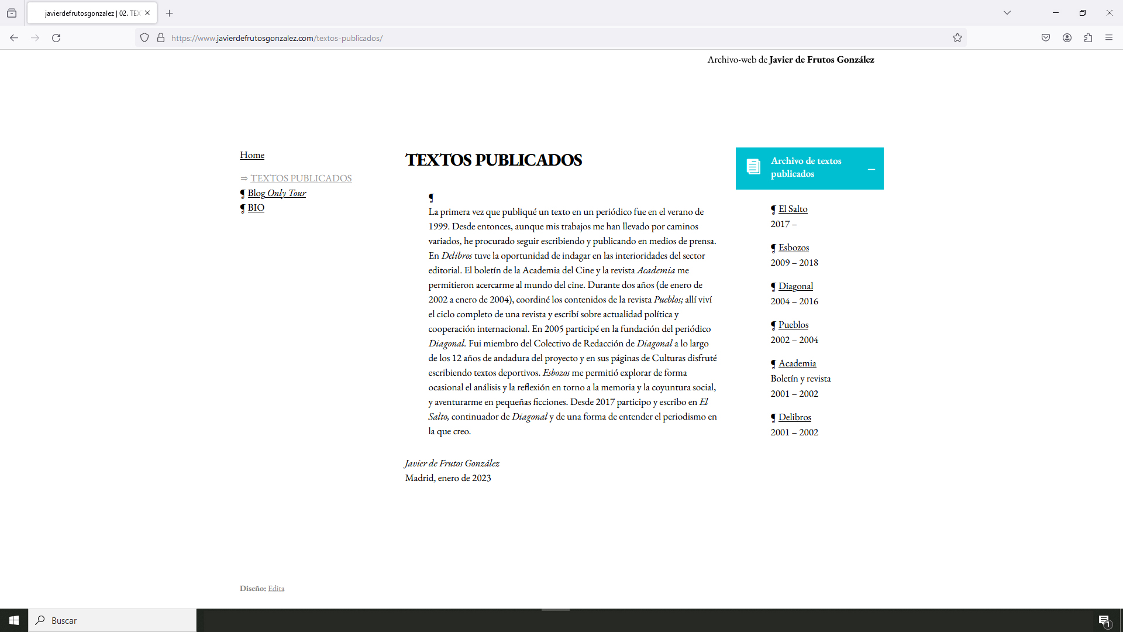Click the 'Boletín y revista' text
The width and height of the screenshot is (1123, 632).
tap(800, 379)
